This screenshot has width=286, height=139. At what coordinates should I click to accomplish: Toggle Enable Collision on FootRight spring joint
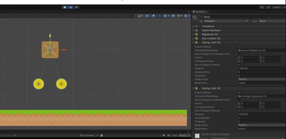239,92
